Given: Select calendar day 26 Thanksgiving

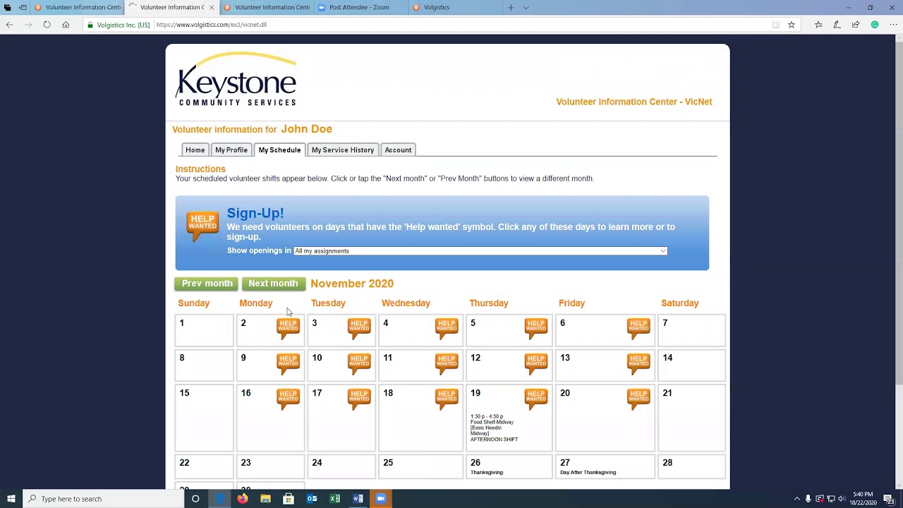Looking at the screenshot, I should tap(509, 466).
